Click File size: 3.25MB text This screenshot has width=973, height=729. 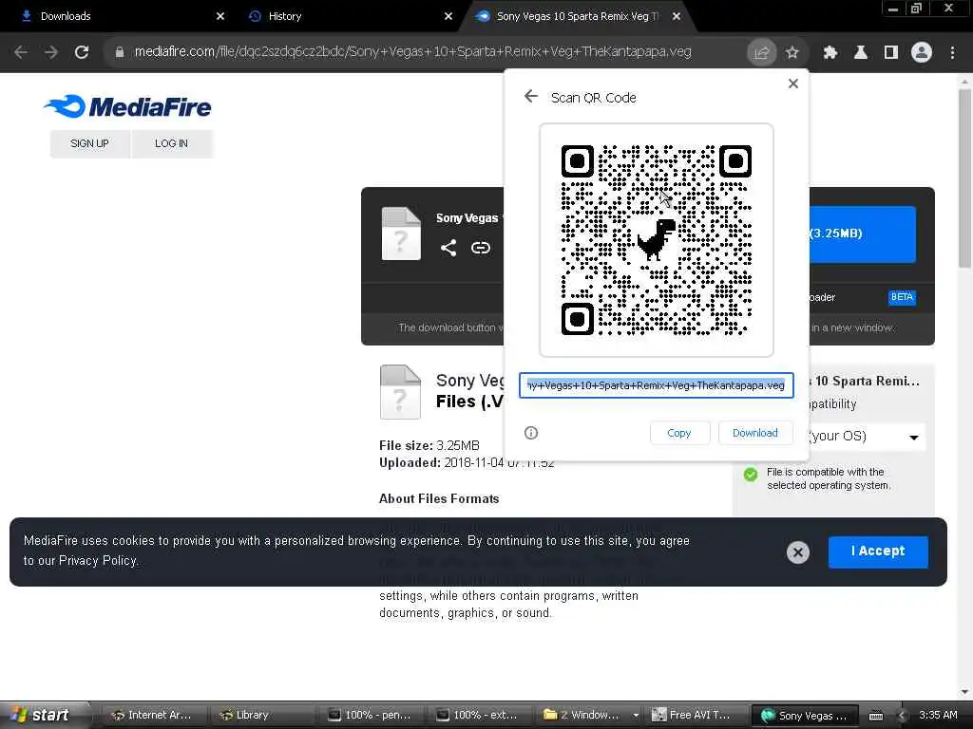429,445
